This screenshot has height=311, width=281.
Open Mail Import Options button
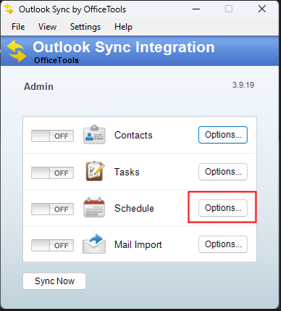click(223, 244)
